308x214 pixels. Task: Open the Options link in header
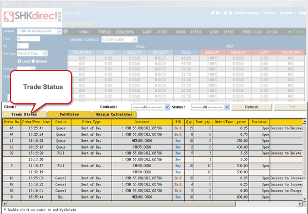(286, 13)
